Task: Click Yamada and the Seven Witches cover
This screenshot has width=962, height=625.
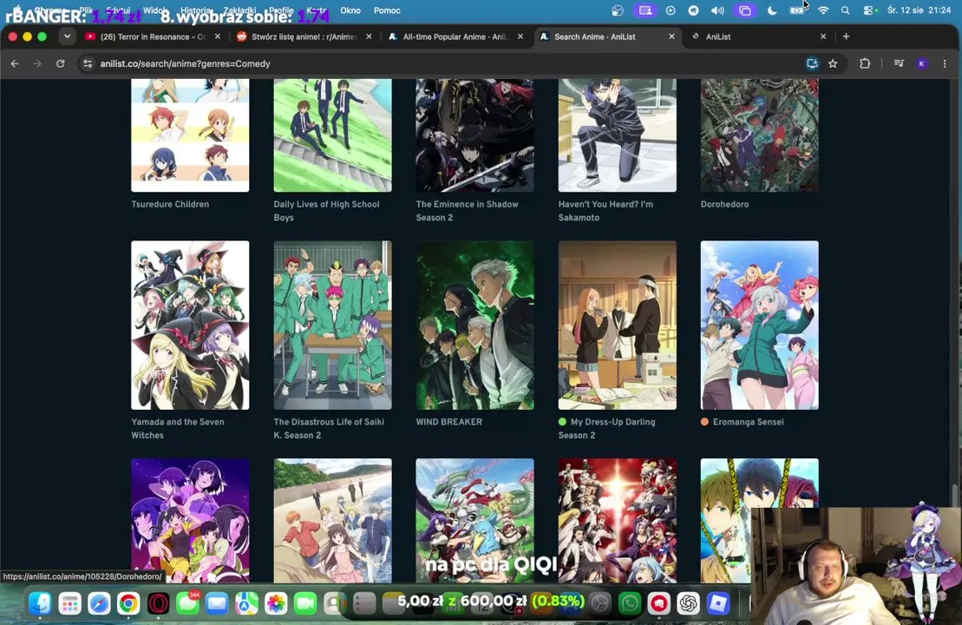Action: pos(190,325)
